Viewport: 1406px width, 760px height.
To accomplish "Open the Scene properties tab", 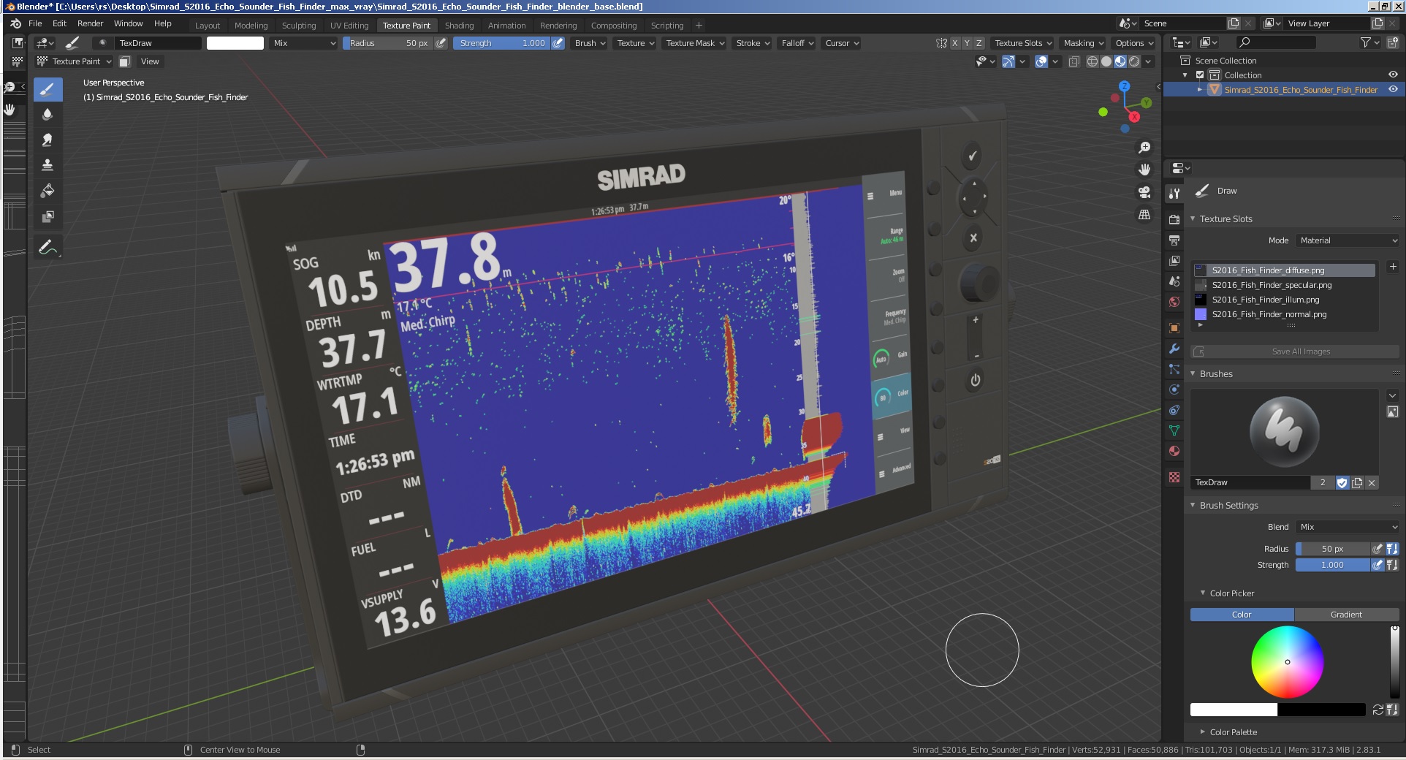I will (x=1174, y=281).
